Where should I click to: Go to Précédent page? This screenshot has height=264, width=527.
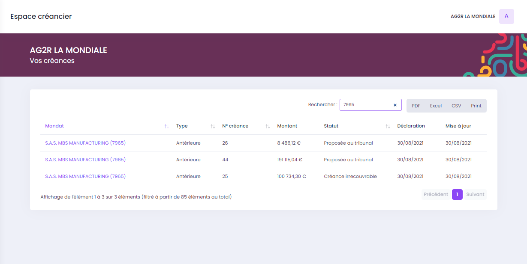[436, 194]
